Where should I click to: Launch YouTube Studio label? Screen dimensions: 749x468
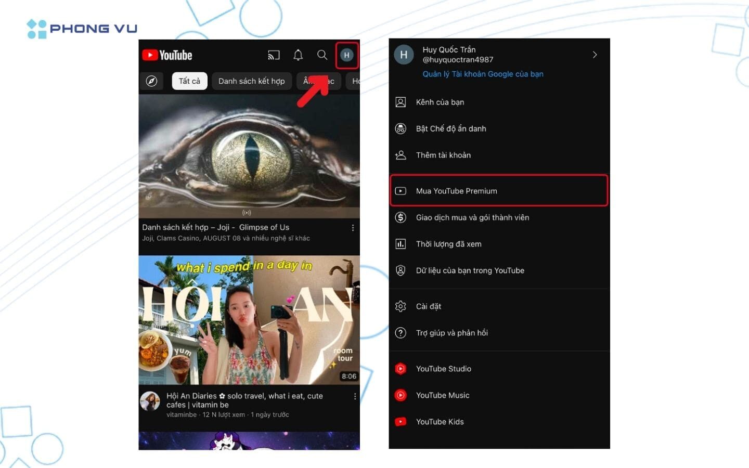coord(444,369)
